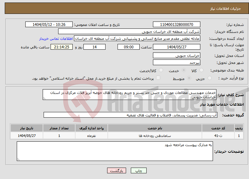Image resolution: width=249 pixels, height=179 pixels.
Task: Click the گروه خدمت label
Action: (x=233, y=115)
